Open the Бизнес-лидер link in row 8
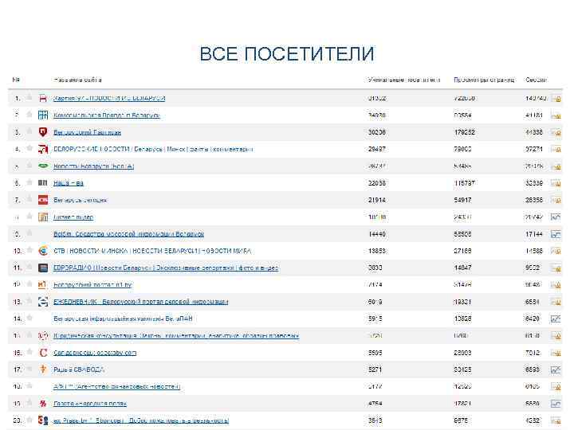The height and width of the screenshot is (430, 574). 73,217
